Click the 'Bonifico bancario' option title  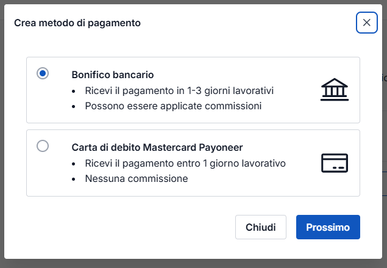(x=112, y=75)
